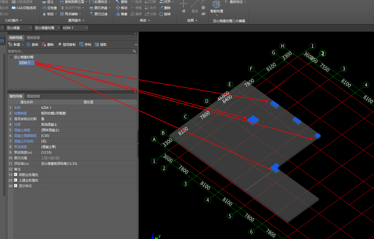Show more component list toolbar items

click(136, 44)
